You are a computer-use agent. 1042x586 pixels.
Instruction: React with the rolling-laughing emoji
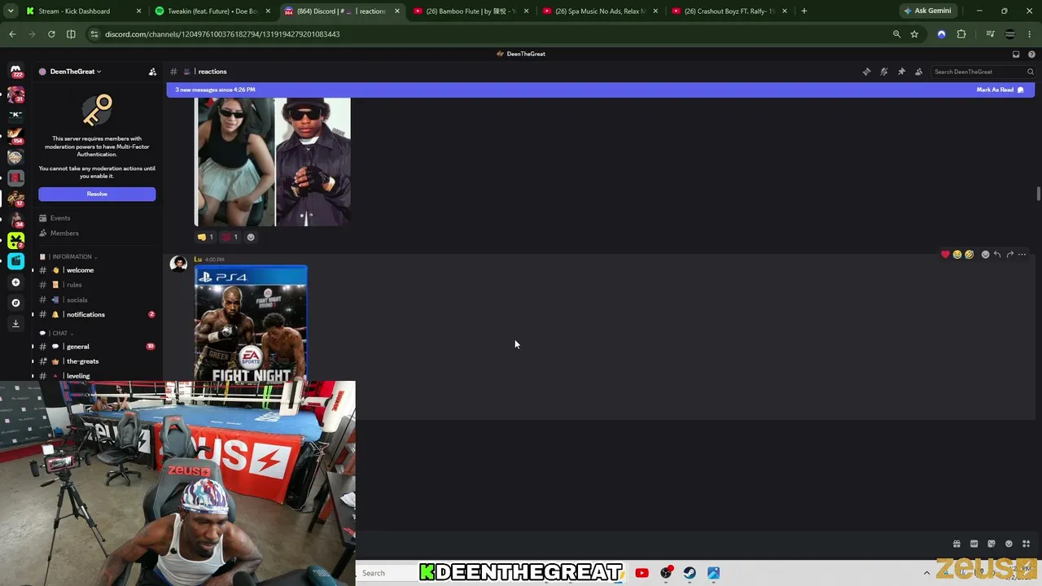coord(969,255)
